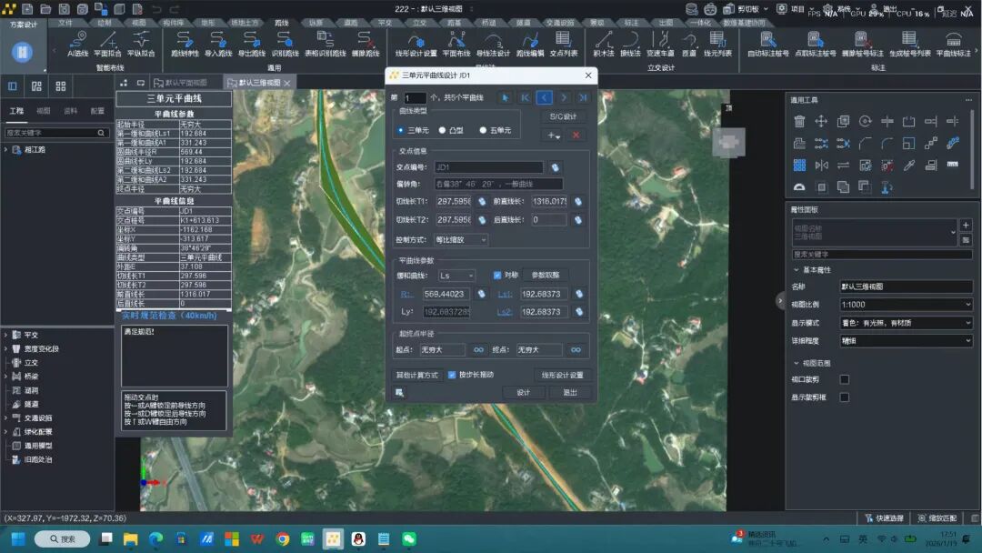Start the 识别路线 recognize route tool
The width and height of the screenshot is (982, 553).
tap(285, 44)
